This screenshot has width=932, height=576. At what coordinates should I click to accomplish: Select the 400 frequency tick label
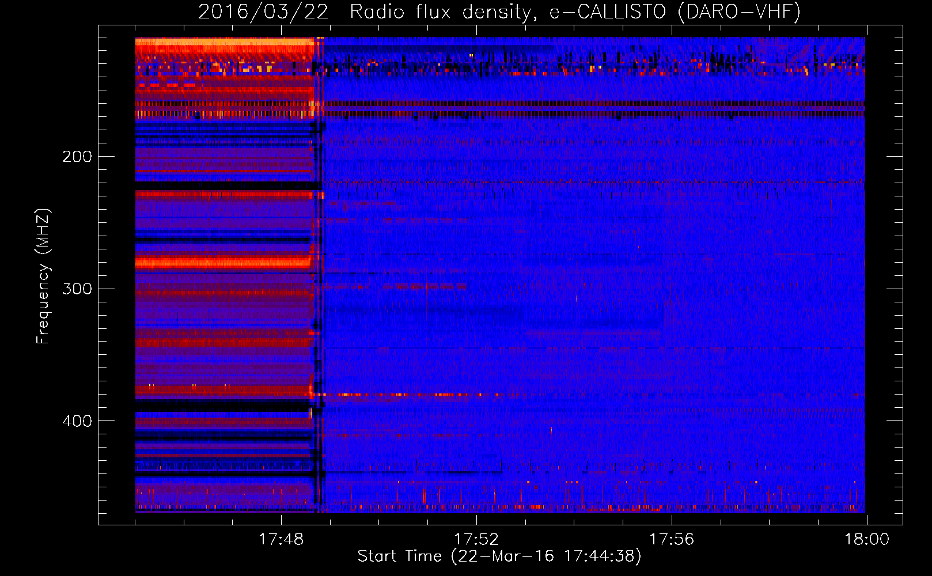point(77,421)
